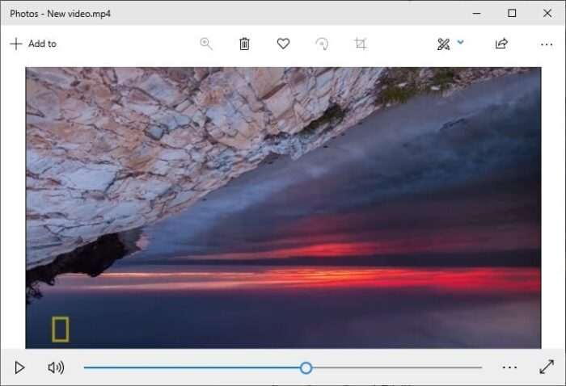Expand the Edit & Create dropdown chevron

point(461,42)
